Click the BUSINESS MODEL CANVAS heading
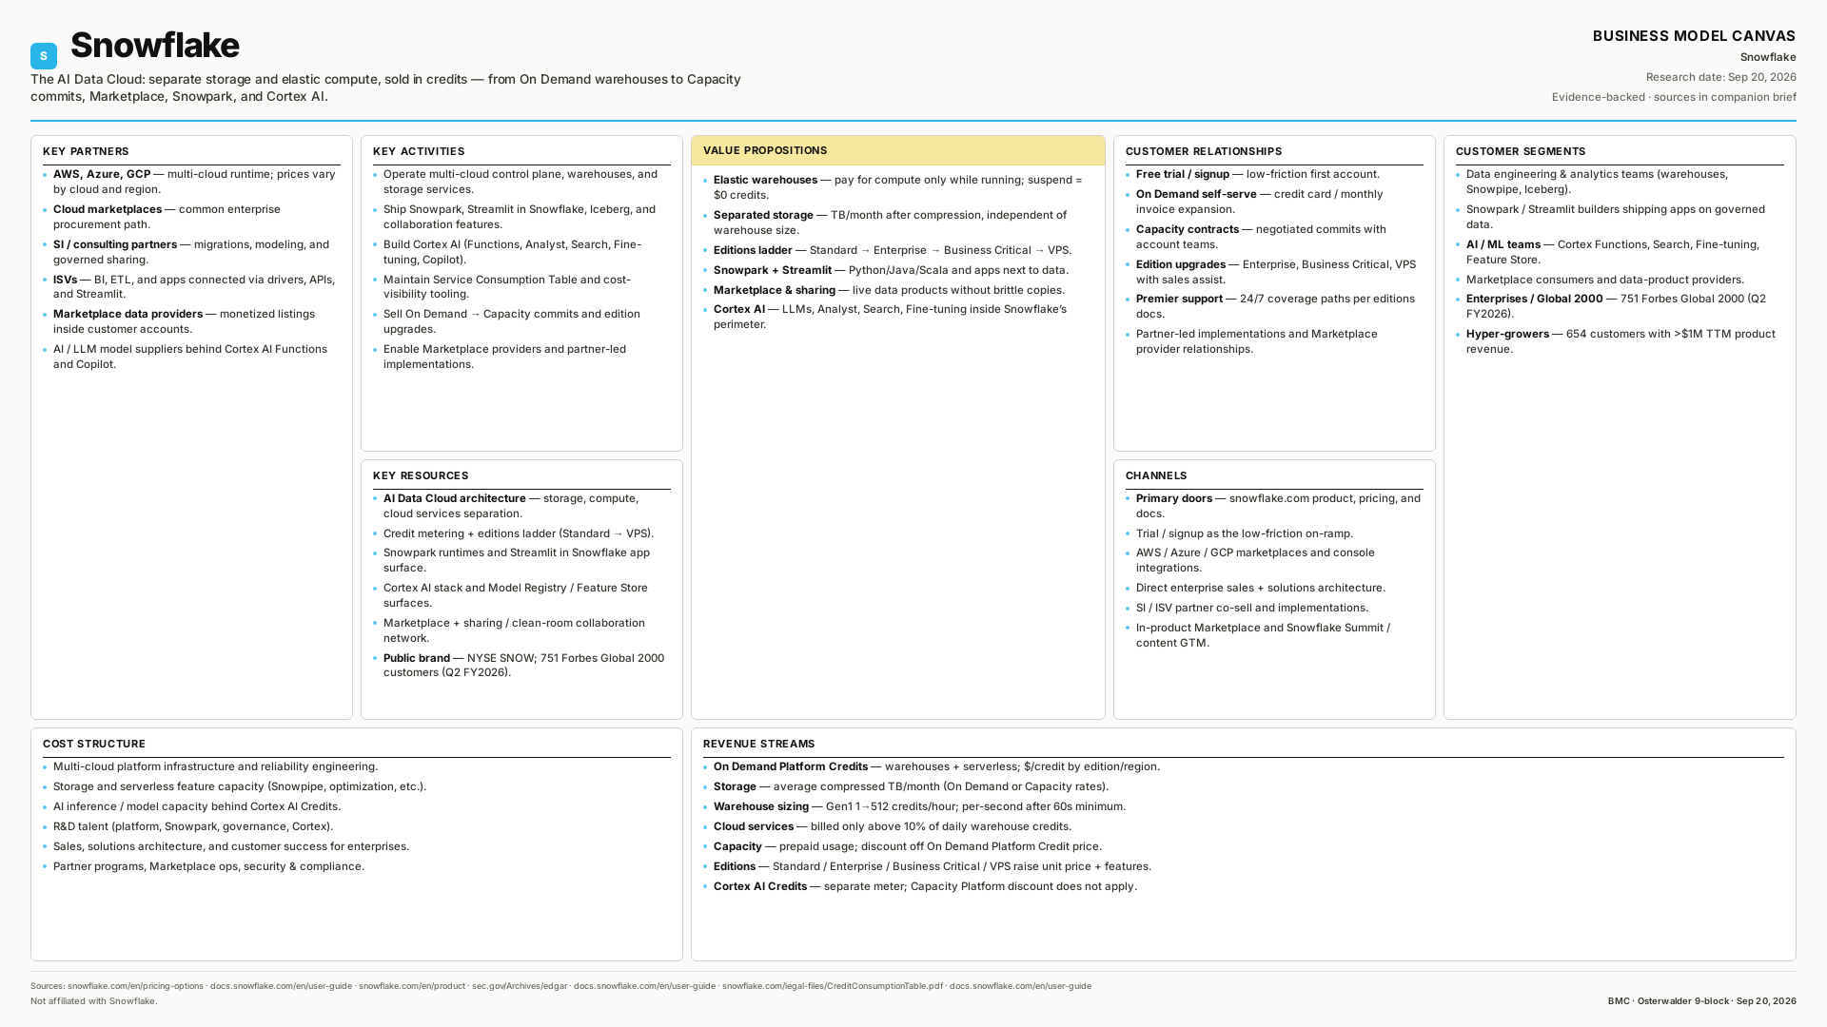 pos(1694,36)
